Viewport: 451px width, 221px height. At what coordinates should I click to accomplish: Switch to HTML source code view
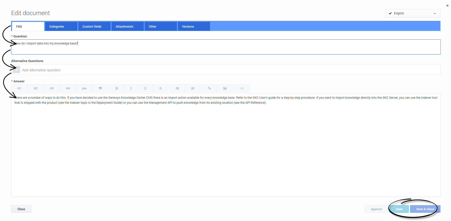tap(242, 88)
